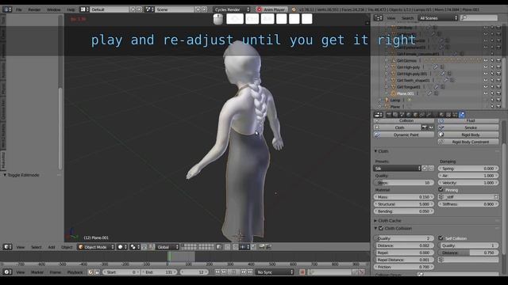Toggle the Cloth Collision checkbox
The image size is (508, 285).
tap(381, 229)
